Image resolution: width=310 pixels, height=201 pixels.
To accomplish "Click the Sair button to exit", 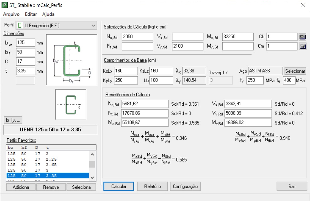I will 292,186.
